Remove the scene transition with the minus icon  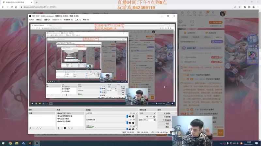pos(151,117)
